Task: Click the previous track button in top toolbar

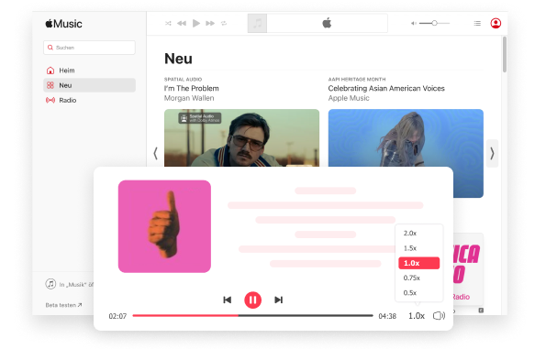Action: [182, 23]
